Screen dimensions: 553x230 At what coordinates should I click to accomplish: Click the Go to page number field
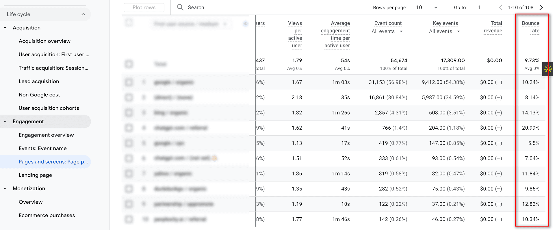[479, 8]
